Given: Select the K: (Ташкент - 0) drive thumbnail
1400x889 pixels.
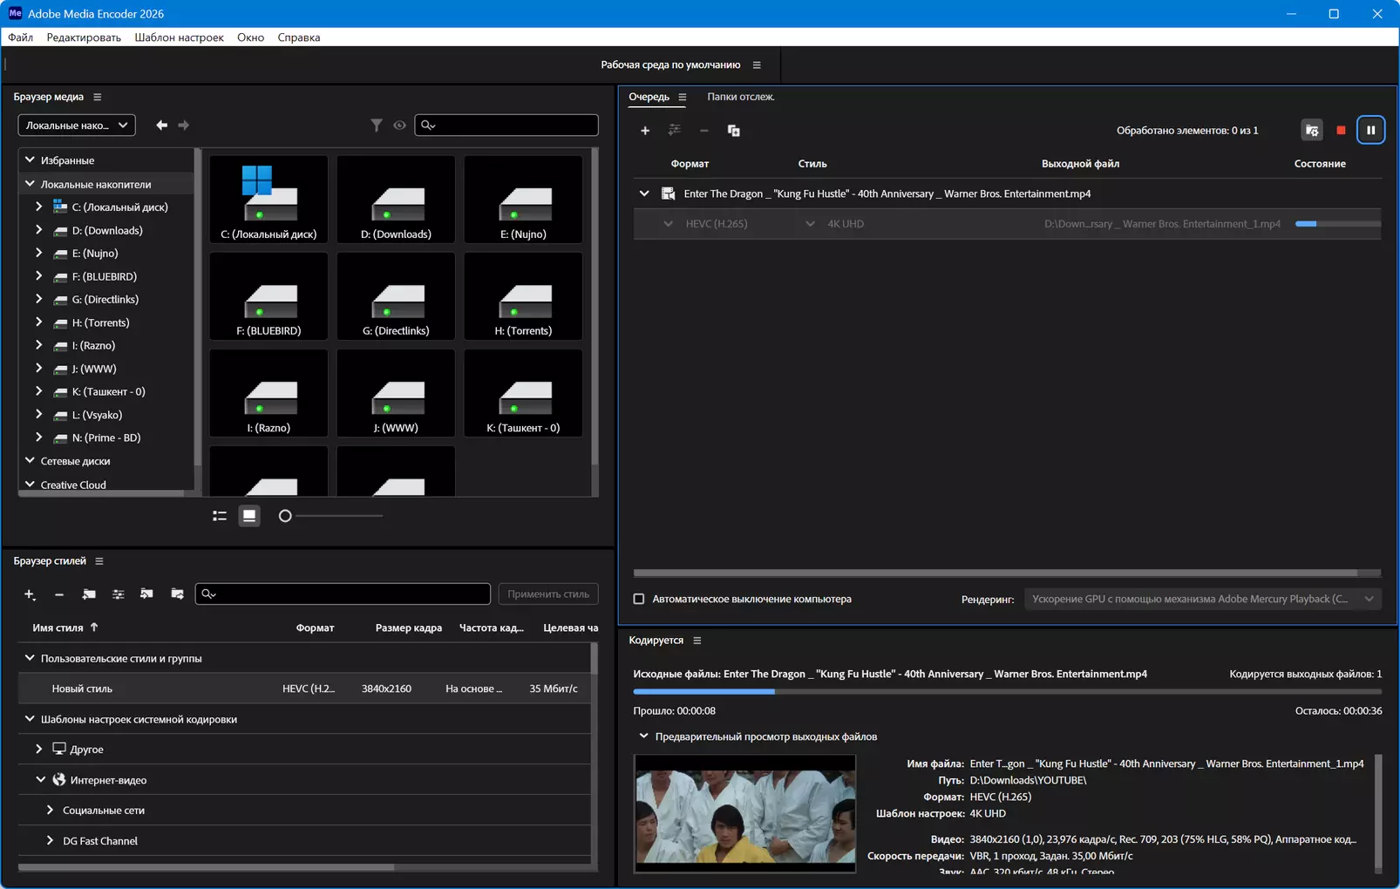Looking at the screenshot, I should click(x=523, y=393).
